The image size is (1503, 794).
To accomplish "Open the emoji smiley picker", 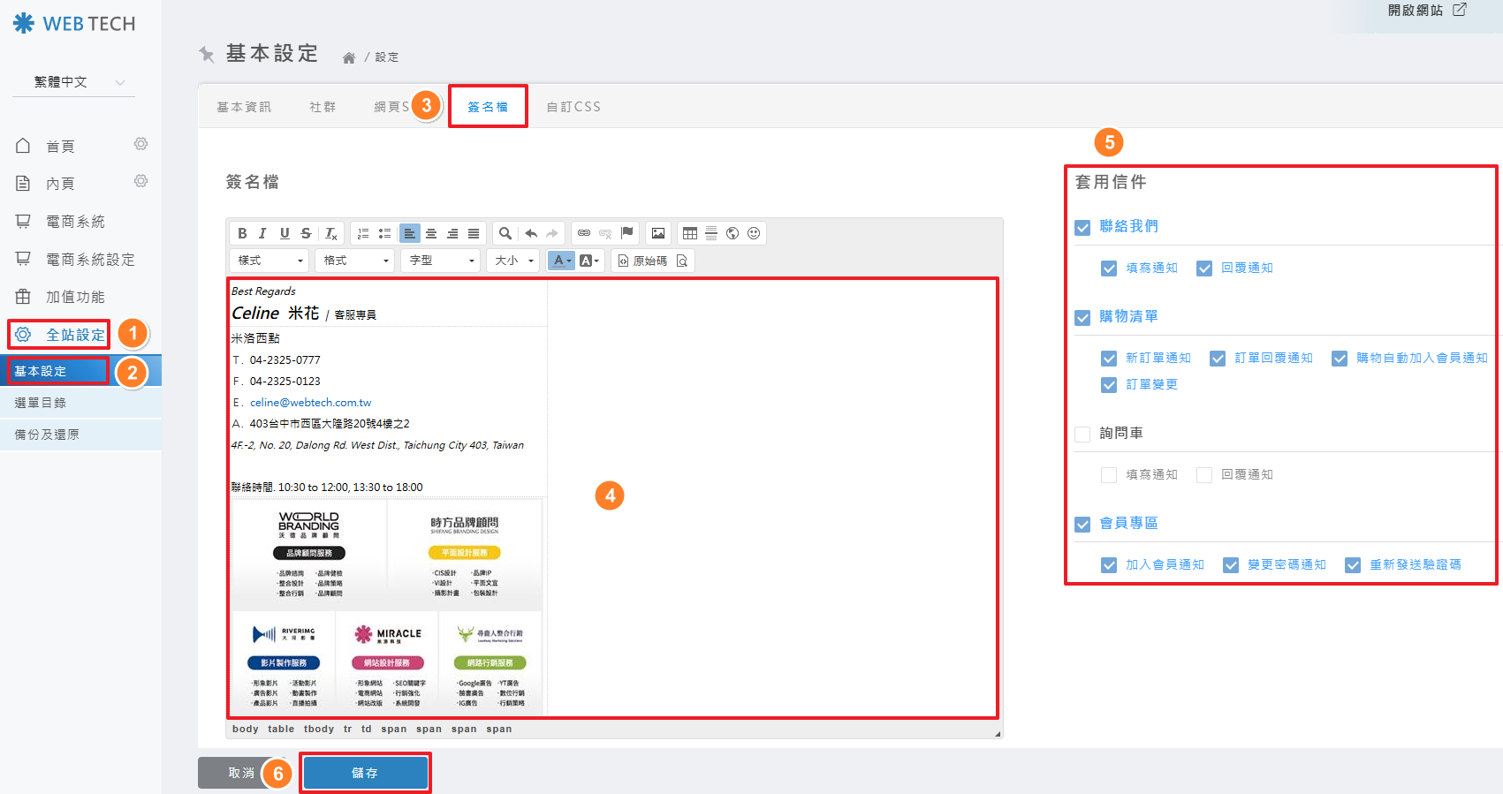I will (754, 233).
